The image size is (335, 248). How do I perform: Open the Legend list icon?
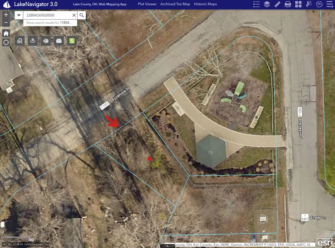click(257, 4)
